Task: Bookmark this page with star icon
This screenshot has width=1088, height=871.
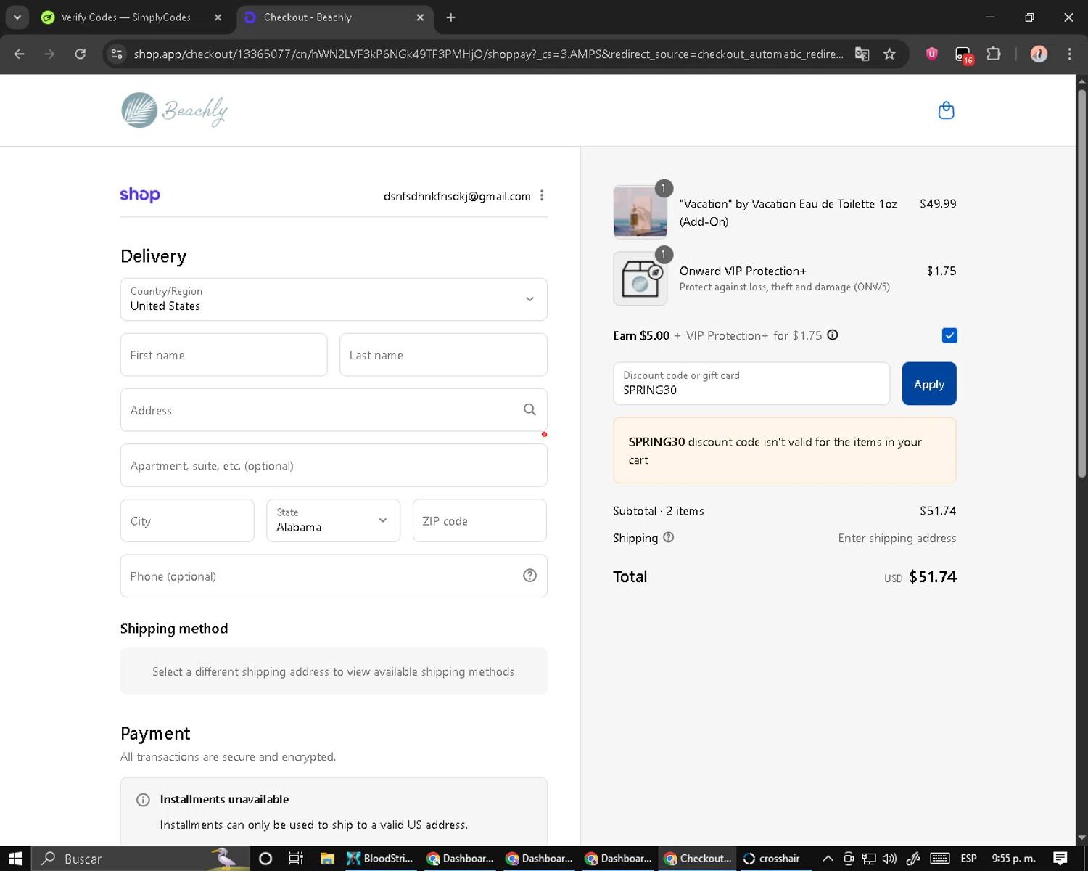Action: click(x=889, y=54)
